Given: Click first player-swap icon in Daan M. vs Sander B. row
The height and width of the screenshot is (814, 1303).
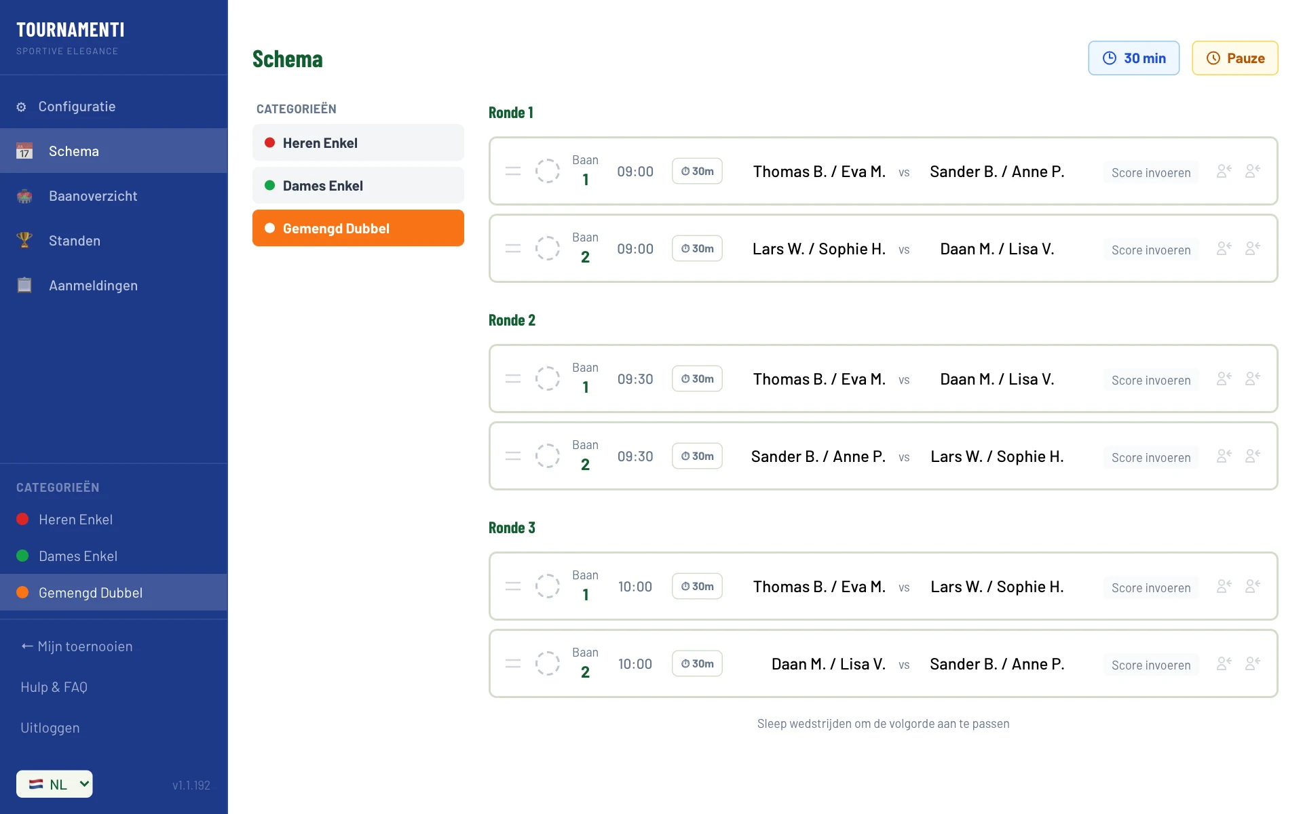Looking at the screenshot, I should click(1224, 663).
